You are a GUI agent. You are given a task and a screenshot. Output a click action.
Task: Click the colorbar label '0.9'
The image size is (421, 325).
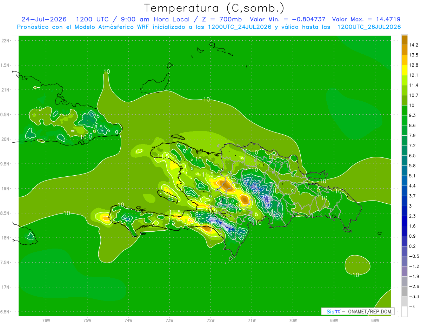pyautogui.click(x=412, y=236)
